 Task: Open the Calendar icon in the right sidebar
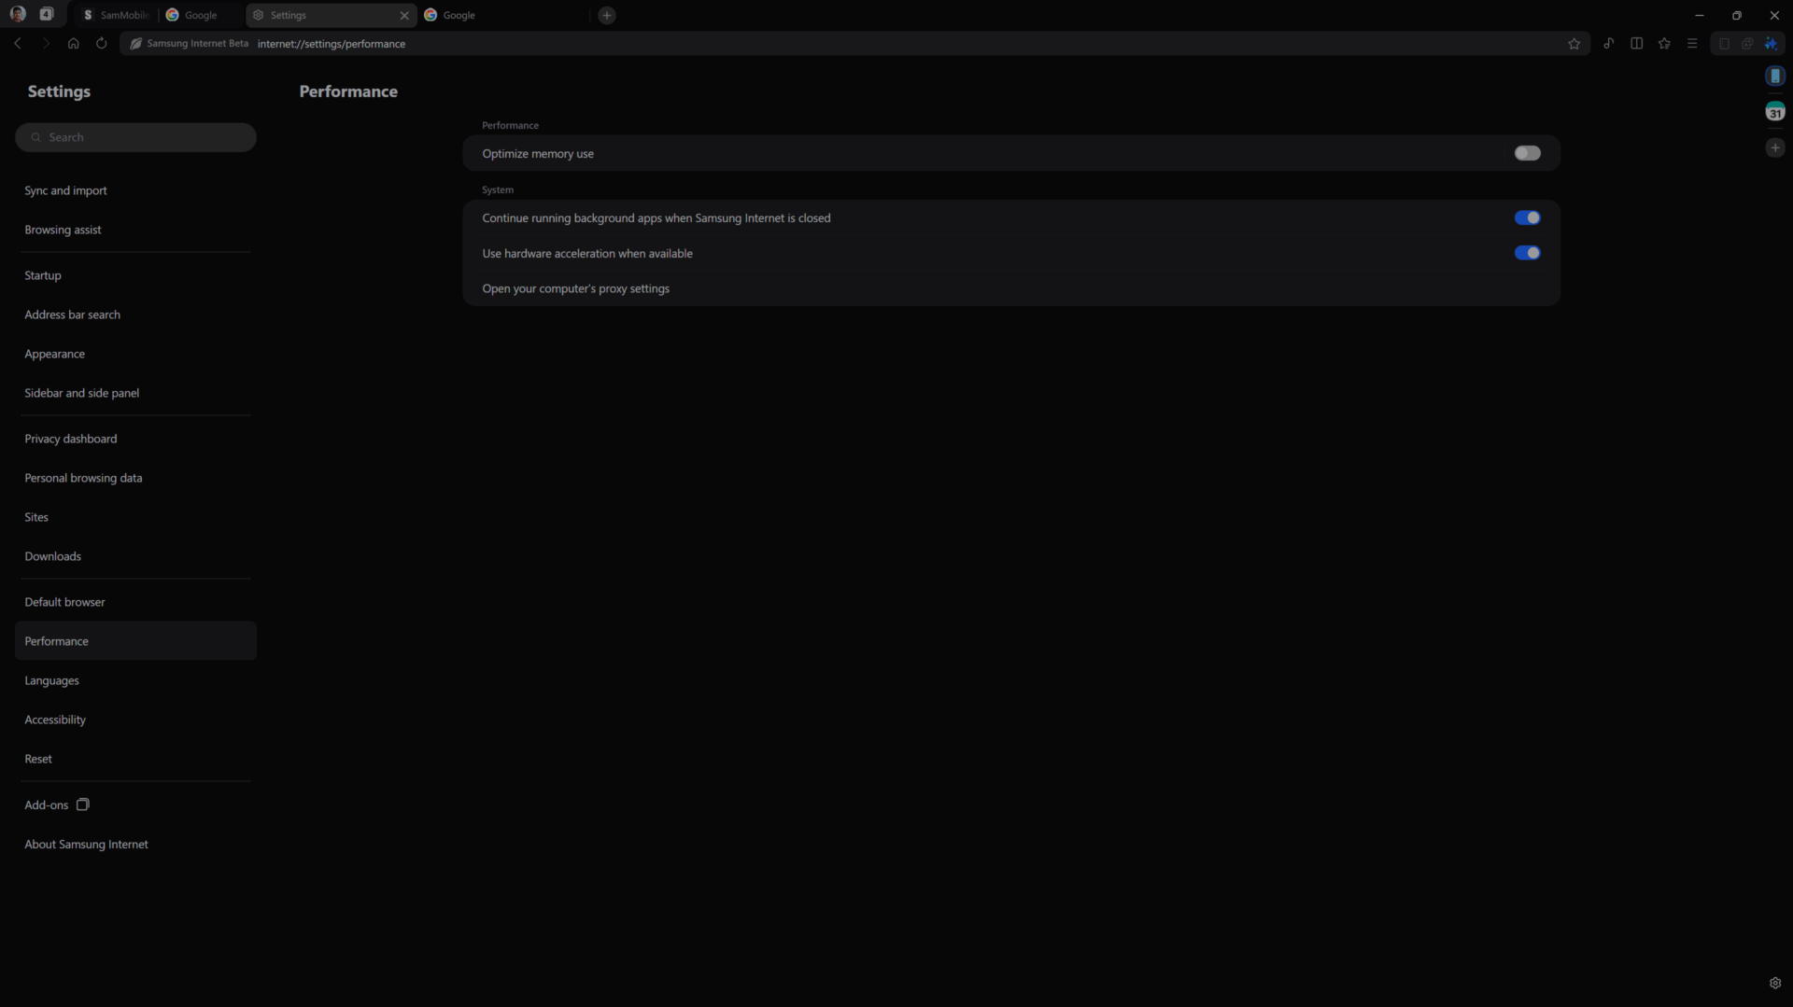(x=1775, y=111)
